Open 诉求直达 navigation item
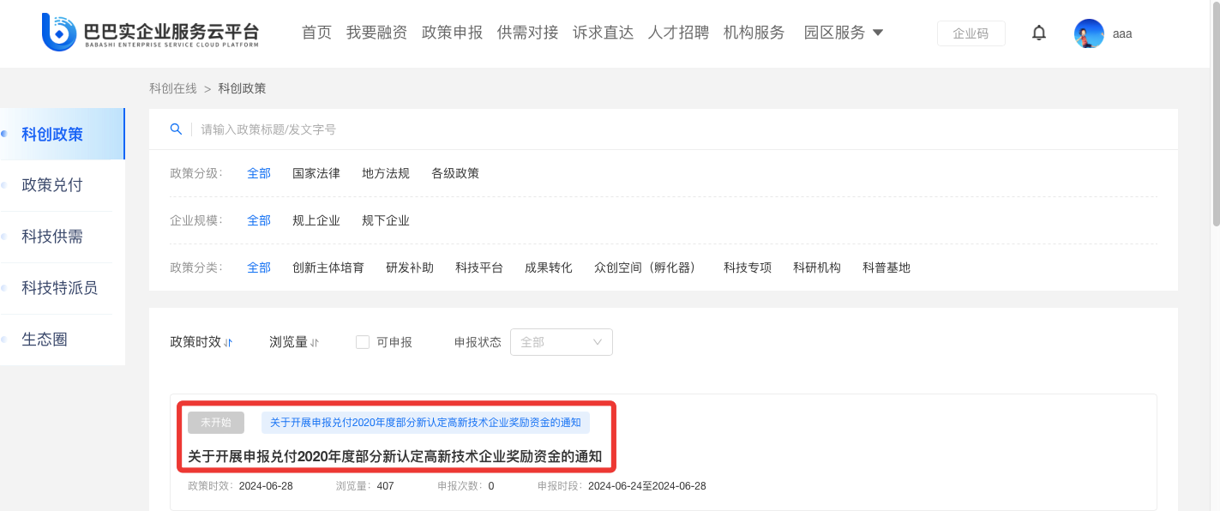 coord(603,33)
